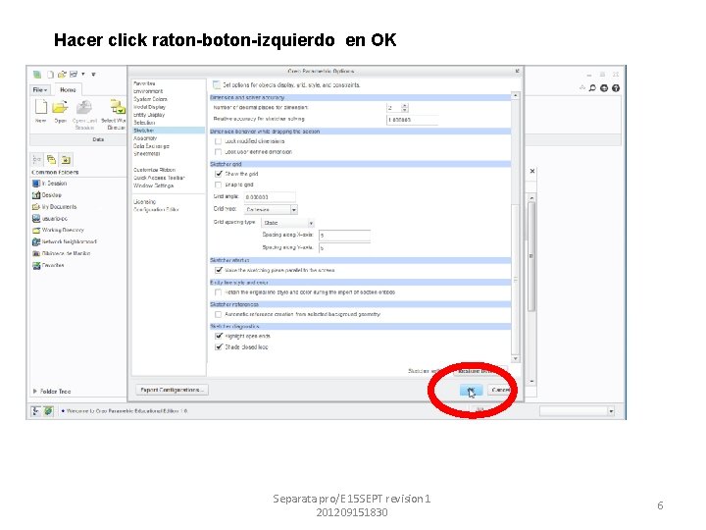Uncheck Shade closed loops checkbox
The height and width of the screenshot is (530, 706).
point(219,347)
